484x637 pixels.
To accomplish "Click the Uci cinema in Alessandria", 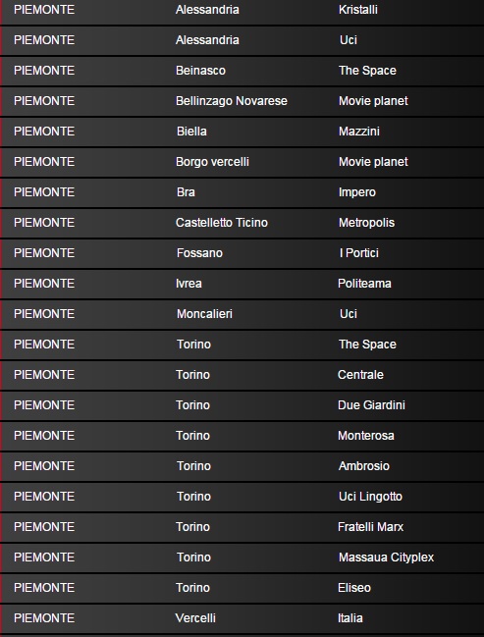I will (349, 40).
